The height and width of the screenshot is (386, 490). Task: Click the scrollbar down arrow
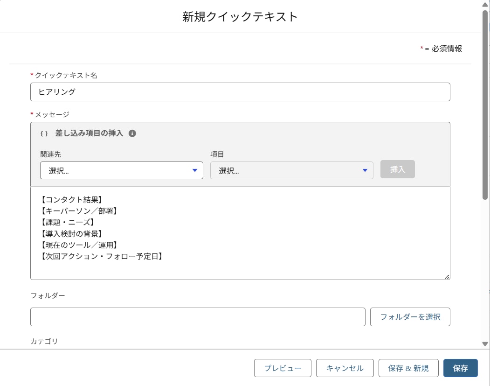pos(485,344)
